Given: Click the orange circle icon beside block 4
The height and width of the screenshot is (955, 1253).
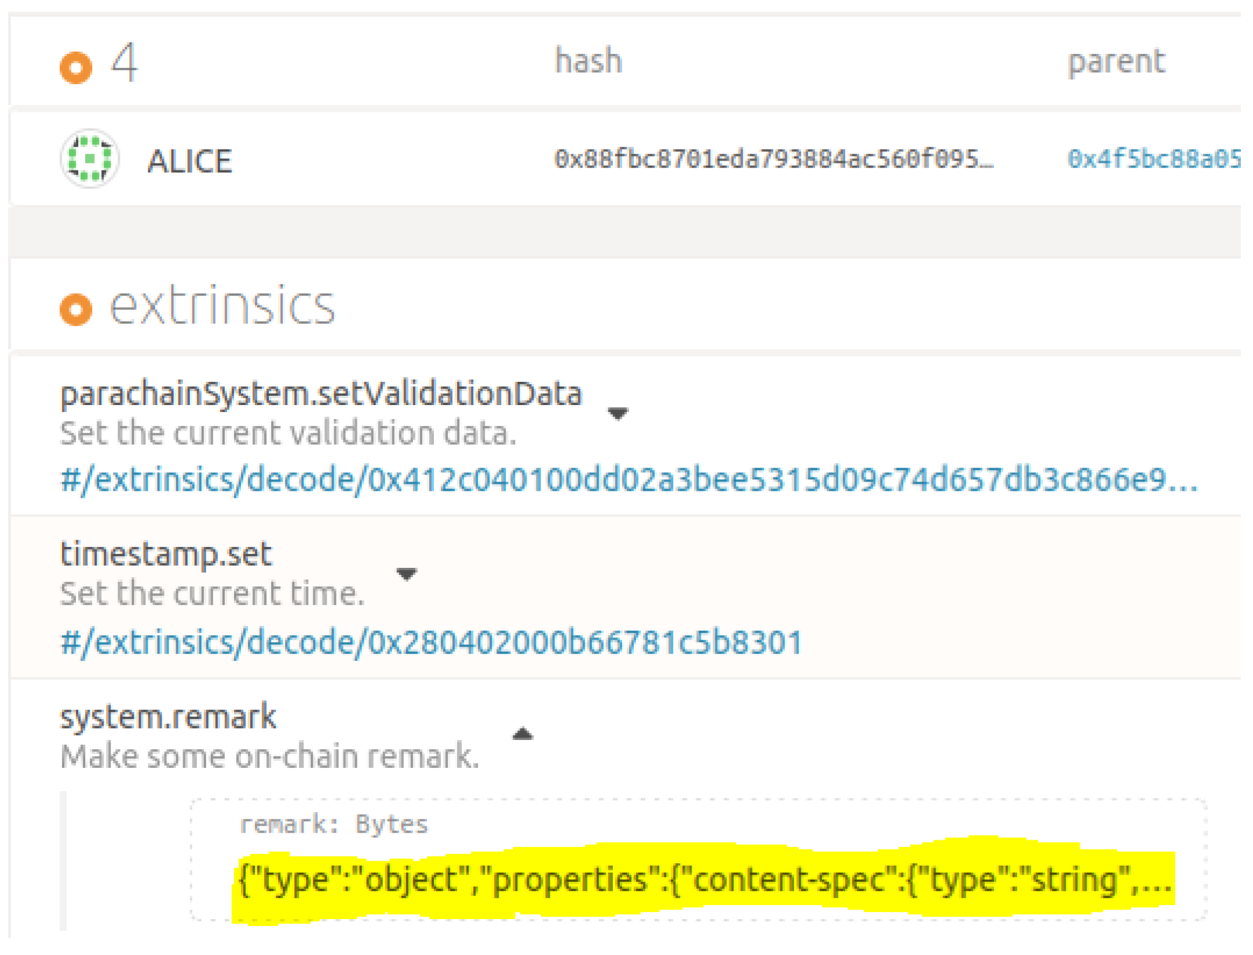Looking at the screenshot, I should click(x=76, y=67).
